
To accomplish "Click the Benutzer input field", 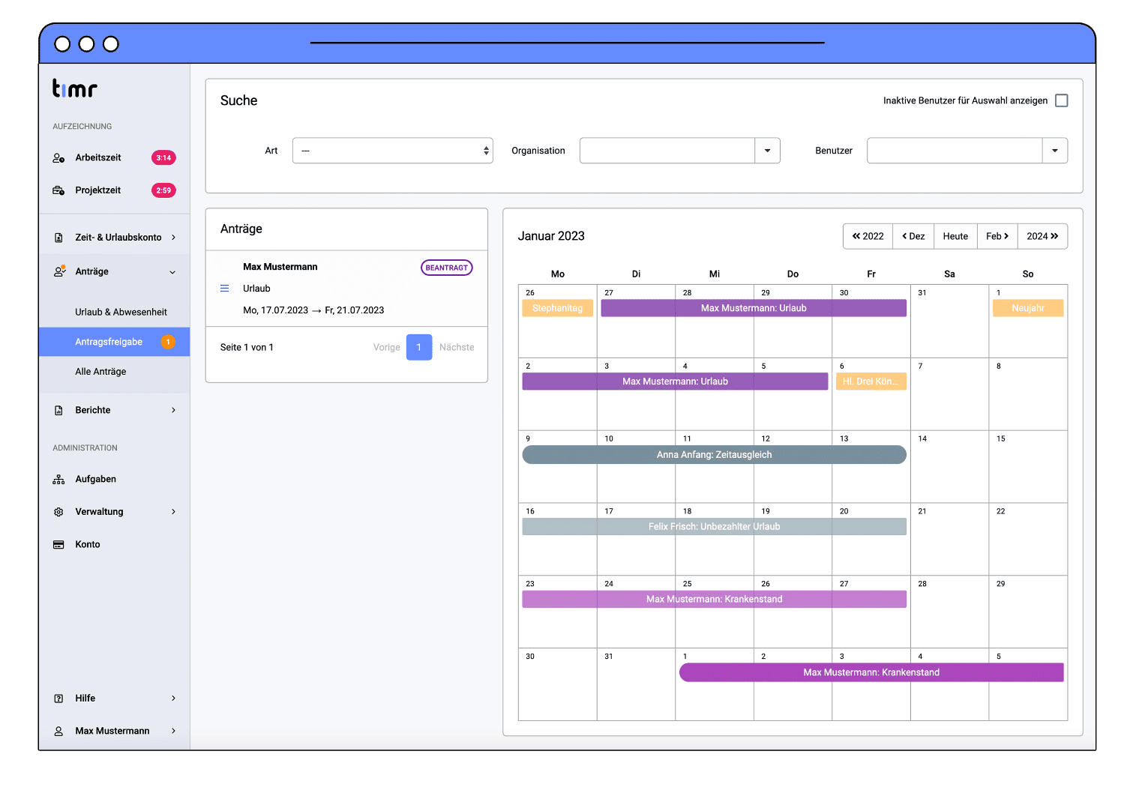I will pyautogui.click(x=955, y=151).
